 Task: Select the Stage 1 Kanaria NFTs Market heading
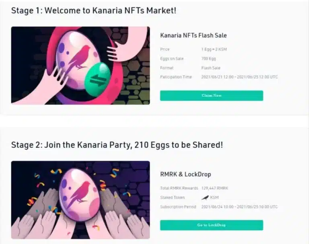(93, 10)
